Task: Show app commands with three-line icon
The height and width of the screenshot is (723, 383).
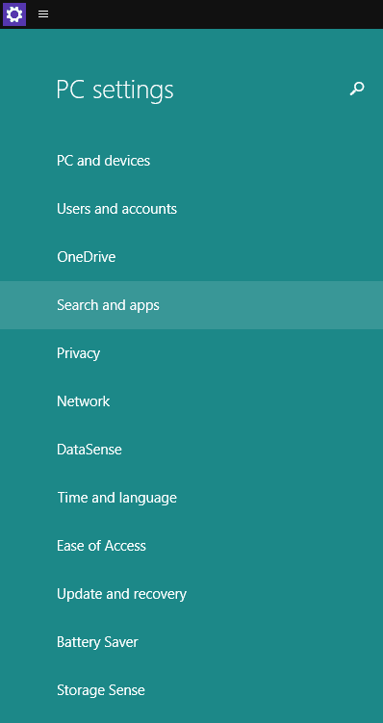Action: (x=43, y=14)
